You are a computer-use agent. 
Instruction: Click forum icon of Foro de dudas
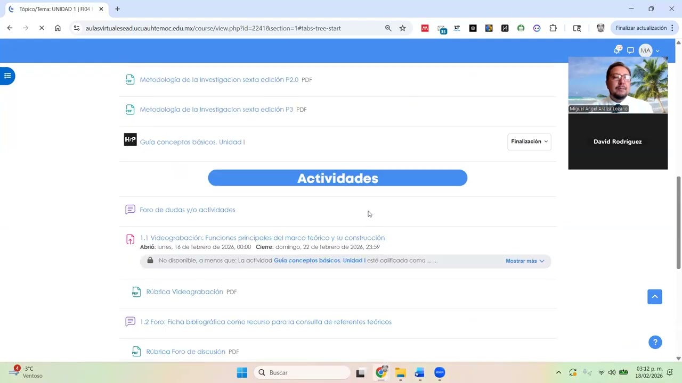click(130, 210)
